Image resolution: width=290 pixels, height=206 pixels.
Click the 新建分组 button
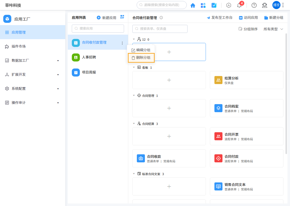(x=274, y=18)
